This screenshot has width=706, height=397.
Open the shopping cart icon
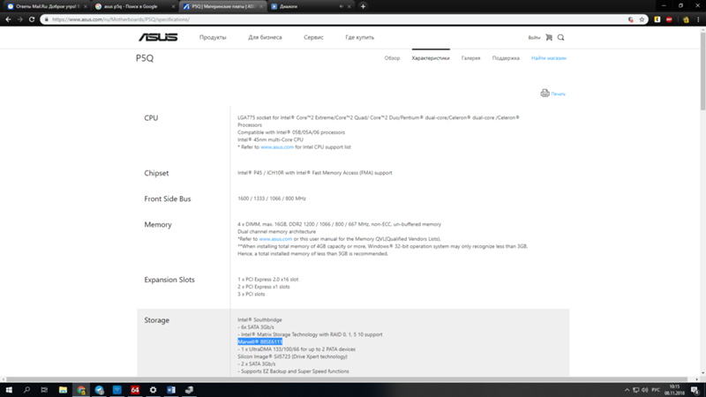tap(549, 37)
